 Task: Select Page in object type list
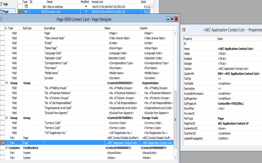point(6,12)
